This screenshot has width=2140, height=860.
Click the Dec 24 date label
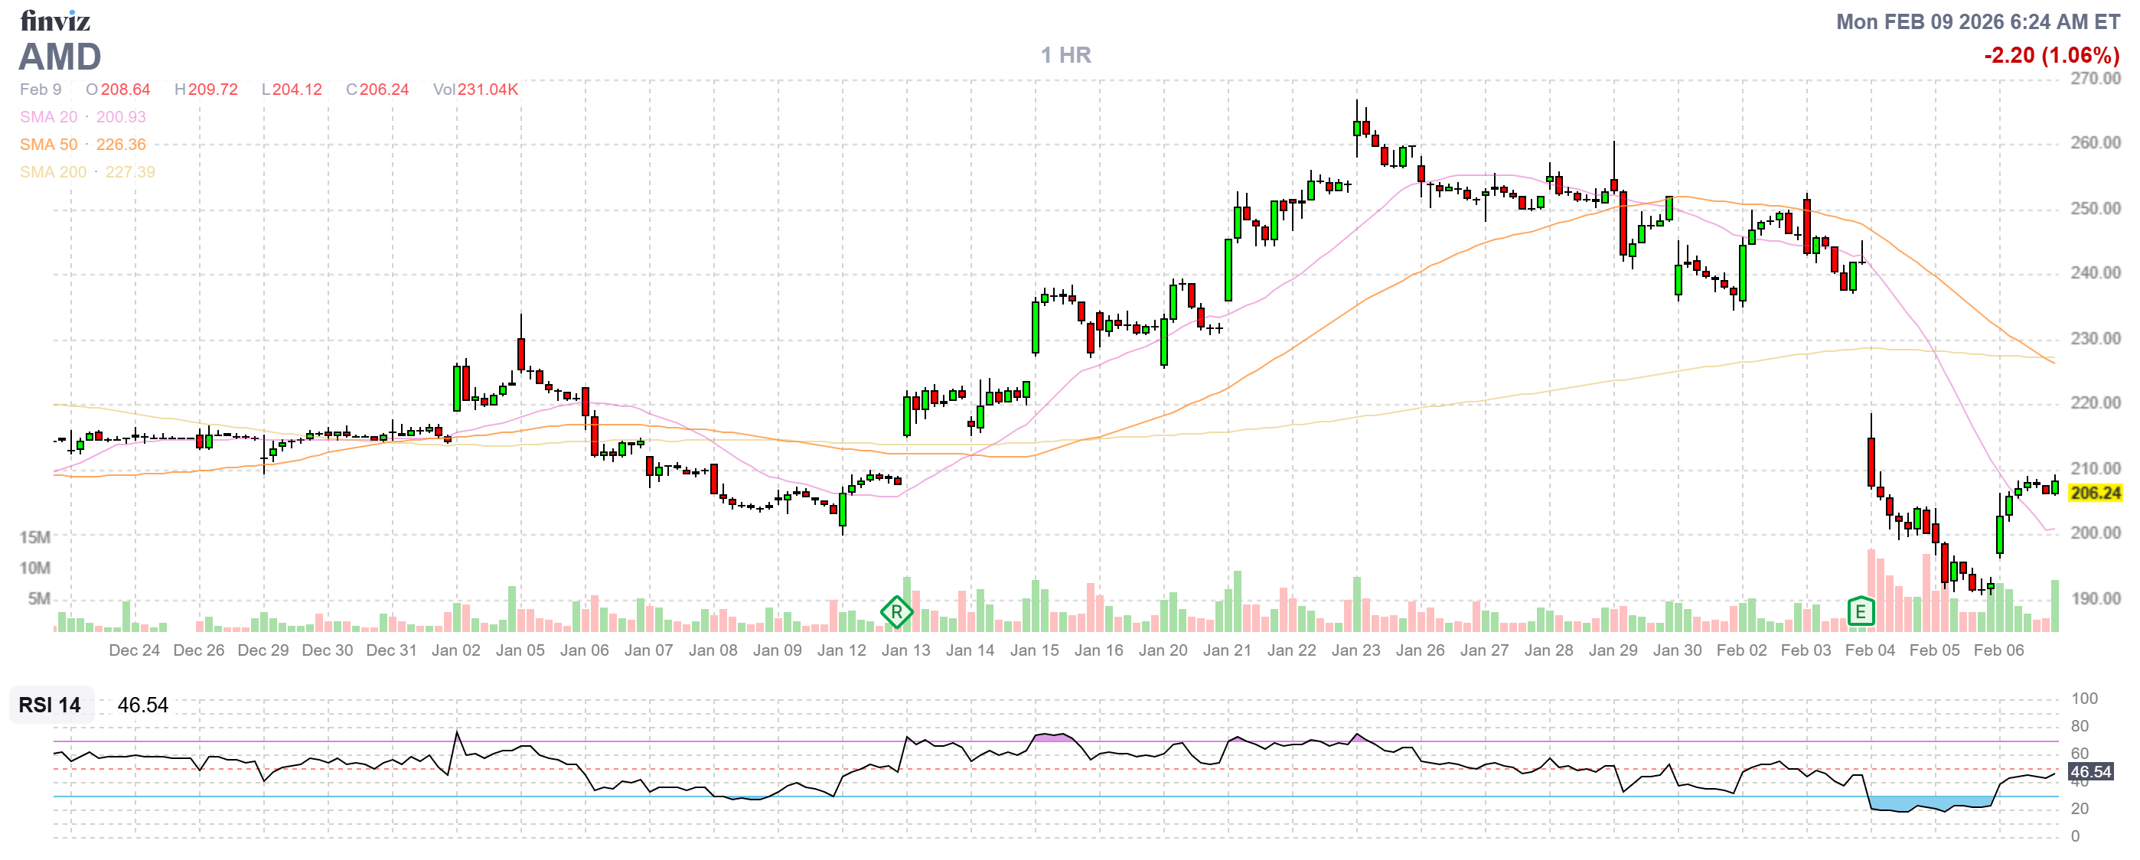coord(135,650)
